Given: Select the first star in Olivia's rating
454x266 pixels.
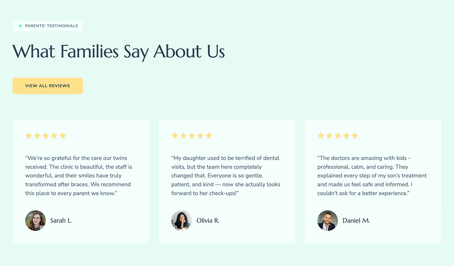Looking at the screenshot, I should coord(174,135).
